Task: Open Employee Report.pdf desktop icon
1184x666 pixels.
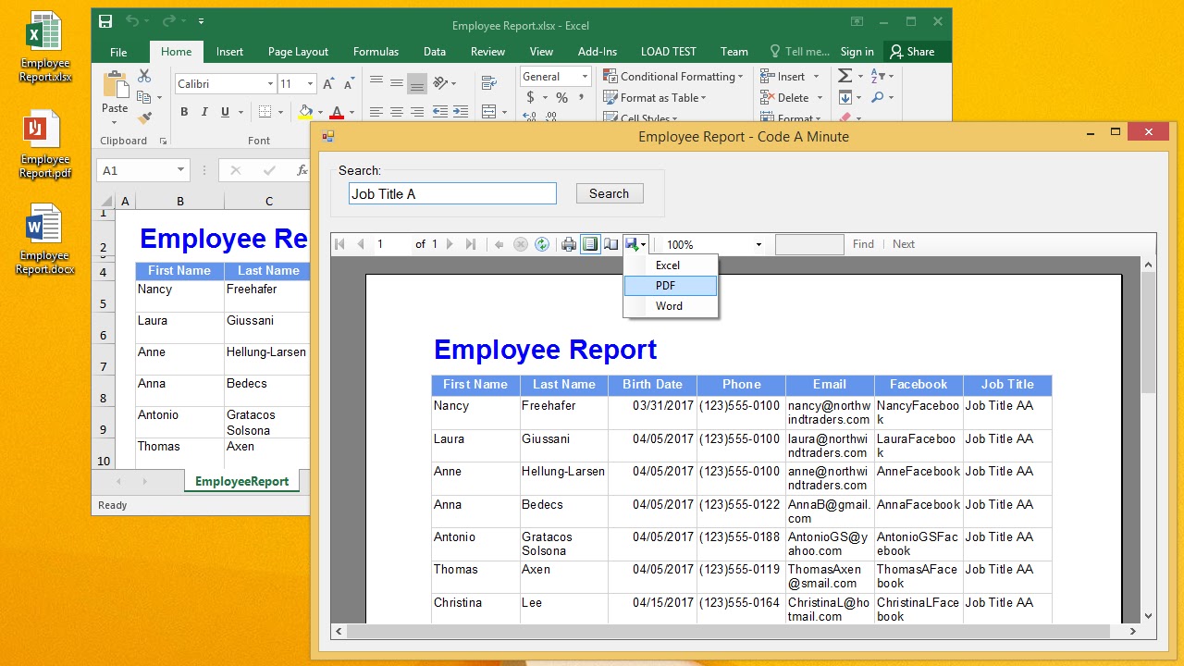Action: [x=43, y=145]
